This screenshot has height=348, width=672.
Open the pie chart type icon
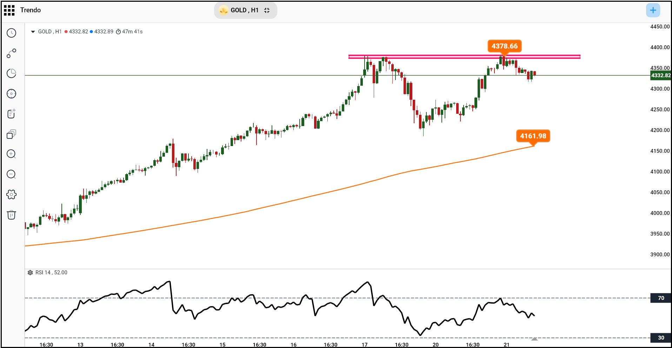click(x=12, y=73)
